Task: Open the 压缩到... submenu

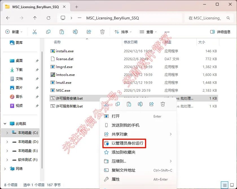Action: coord(138,161)
